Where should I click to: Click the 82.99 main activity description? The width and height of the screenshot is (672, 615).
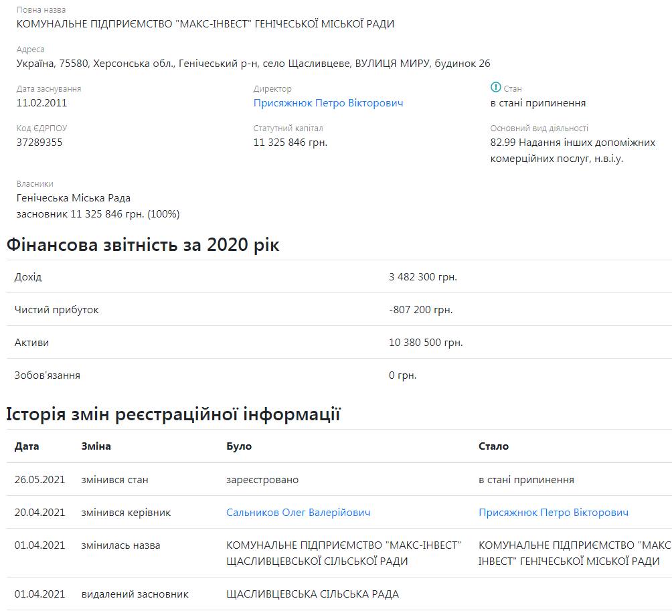point(572,151)
